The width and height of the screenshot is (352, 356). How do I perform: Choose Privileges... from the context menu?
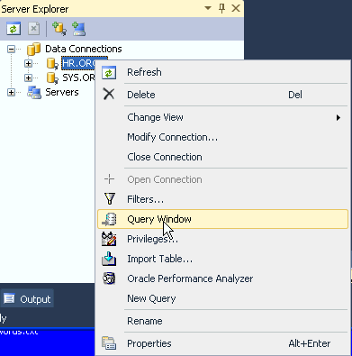tap(222, 239)
